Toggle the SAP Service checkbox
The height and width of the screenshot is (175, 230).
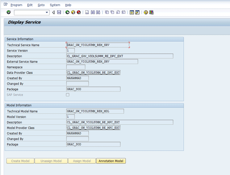(68, 95)
